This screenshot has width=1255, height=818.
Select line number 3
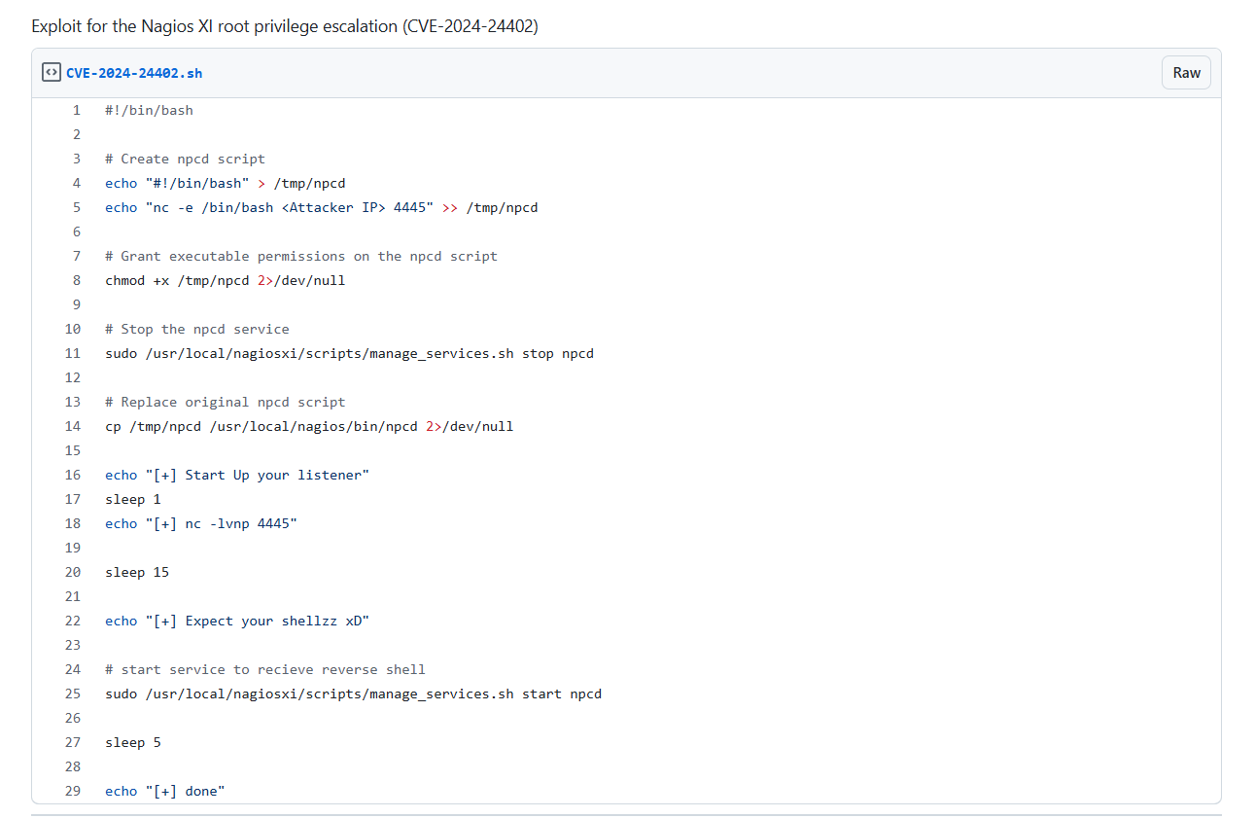click(x=77, y=159)
